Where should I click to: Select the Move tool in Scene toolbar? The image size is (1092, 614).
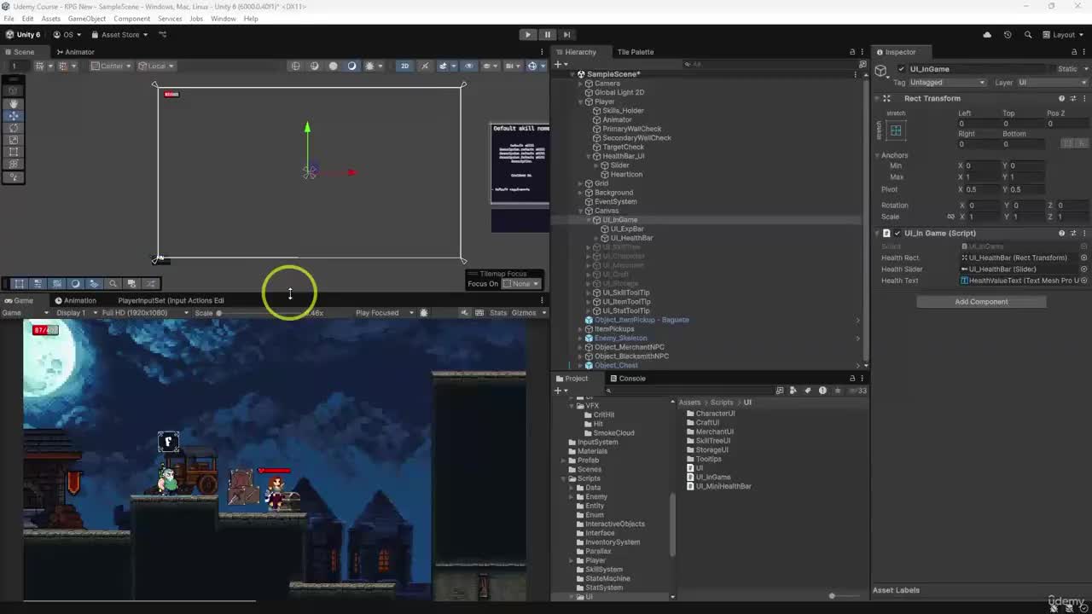point(14,115)
